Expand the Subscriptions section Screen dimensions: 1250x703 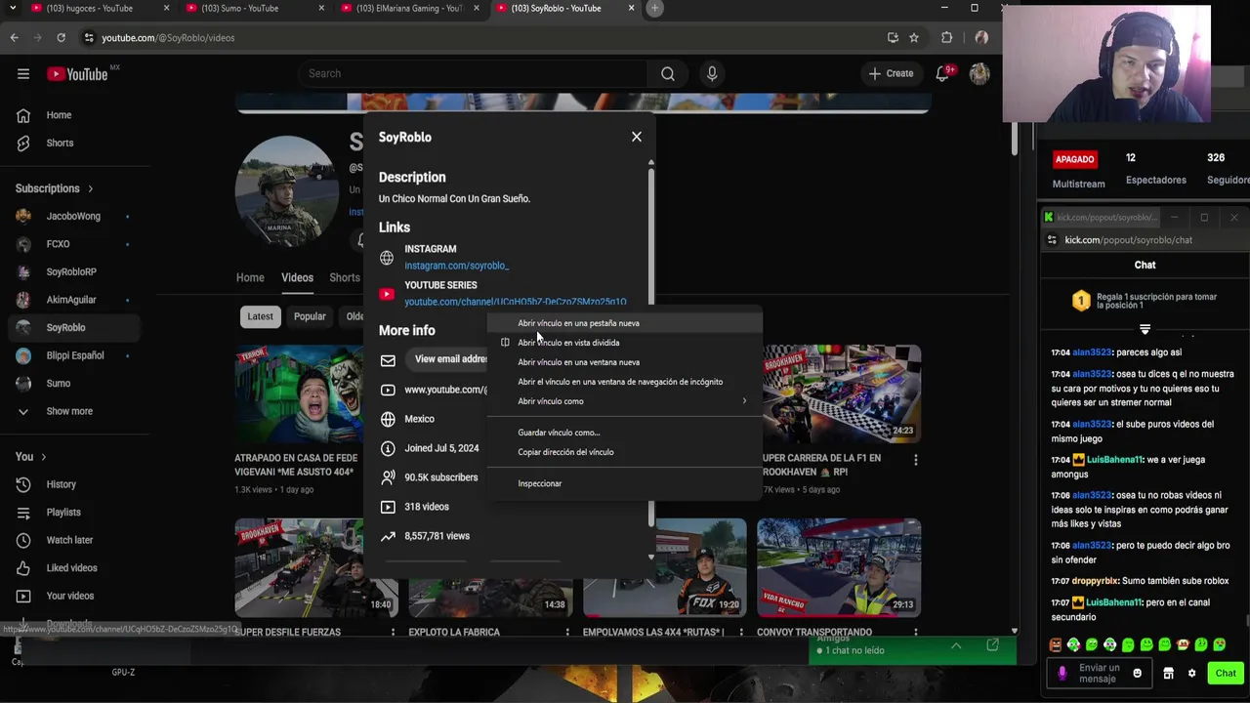tap(55, 188)
